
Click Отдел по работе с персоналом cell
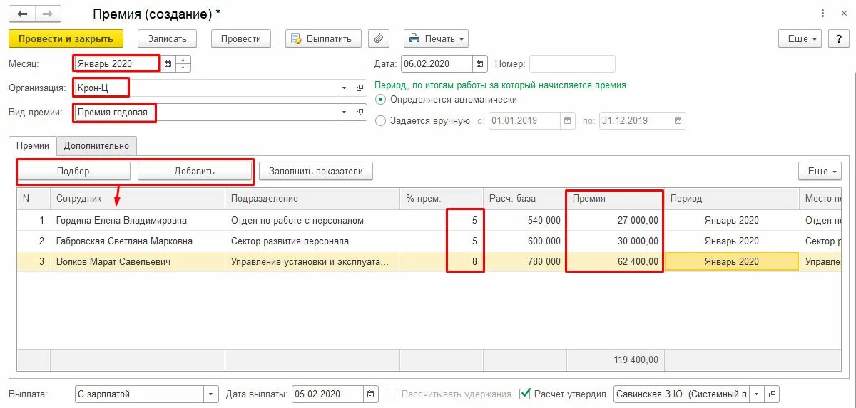312,221
